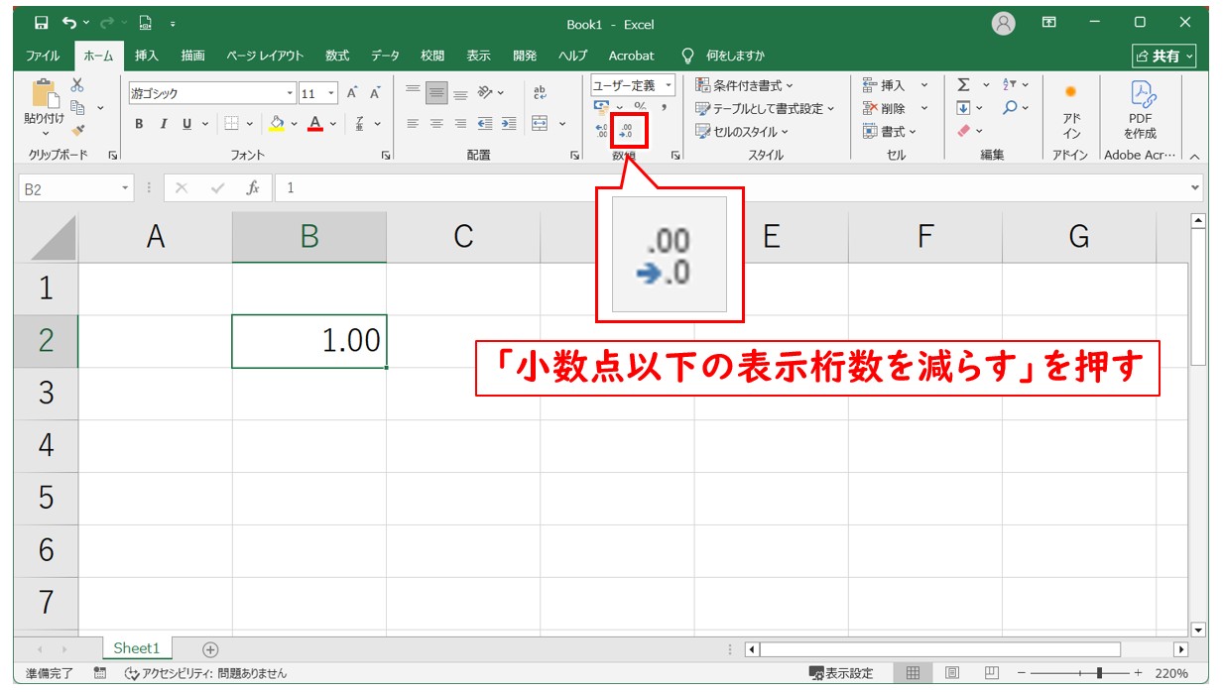
Task: Click the 共有 share button
Action: click(1164, 56)
